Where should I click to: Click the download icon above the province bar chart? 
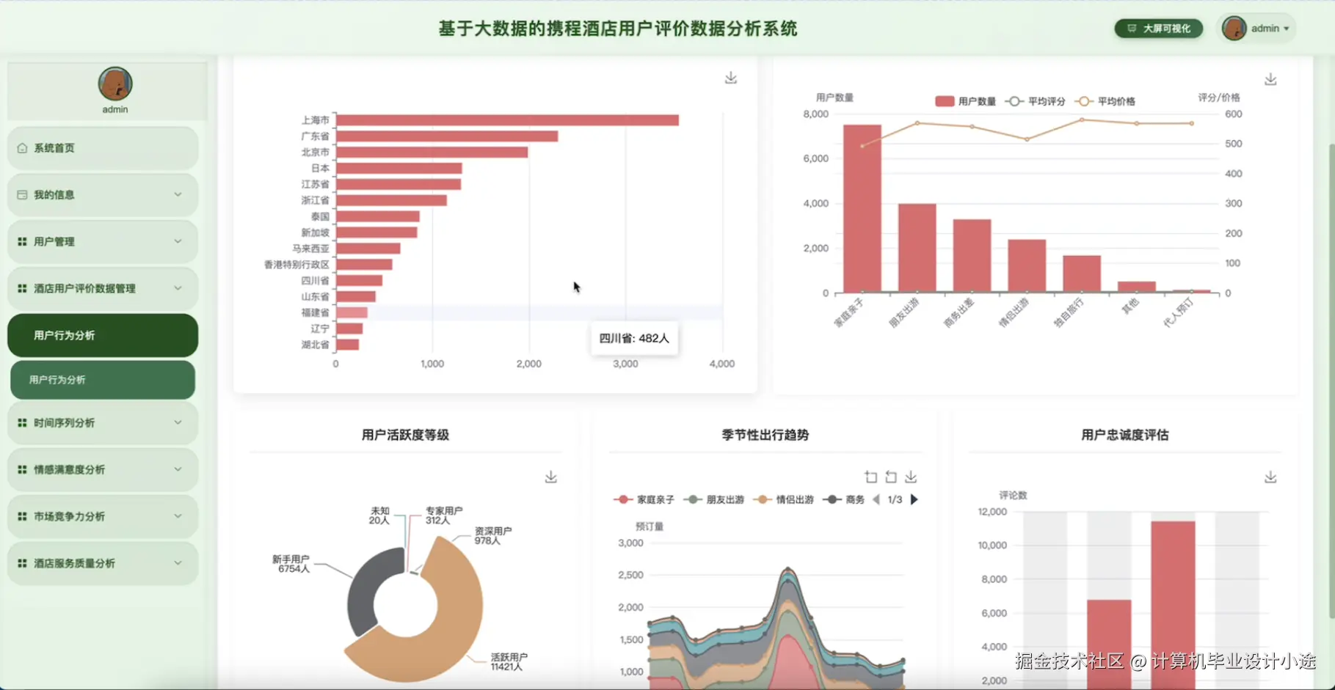point(730,77)
